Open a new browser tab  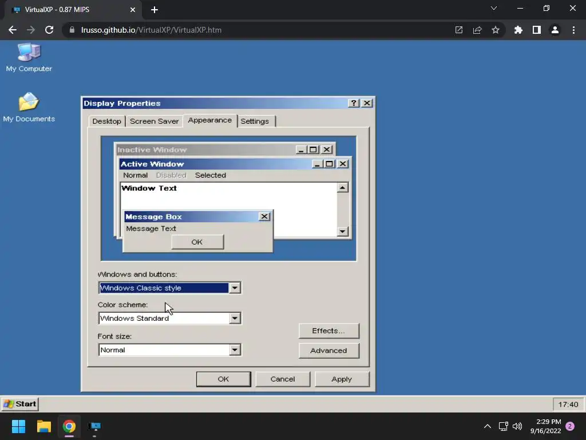[x=155, y=10]
